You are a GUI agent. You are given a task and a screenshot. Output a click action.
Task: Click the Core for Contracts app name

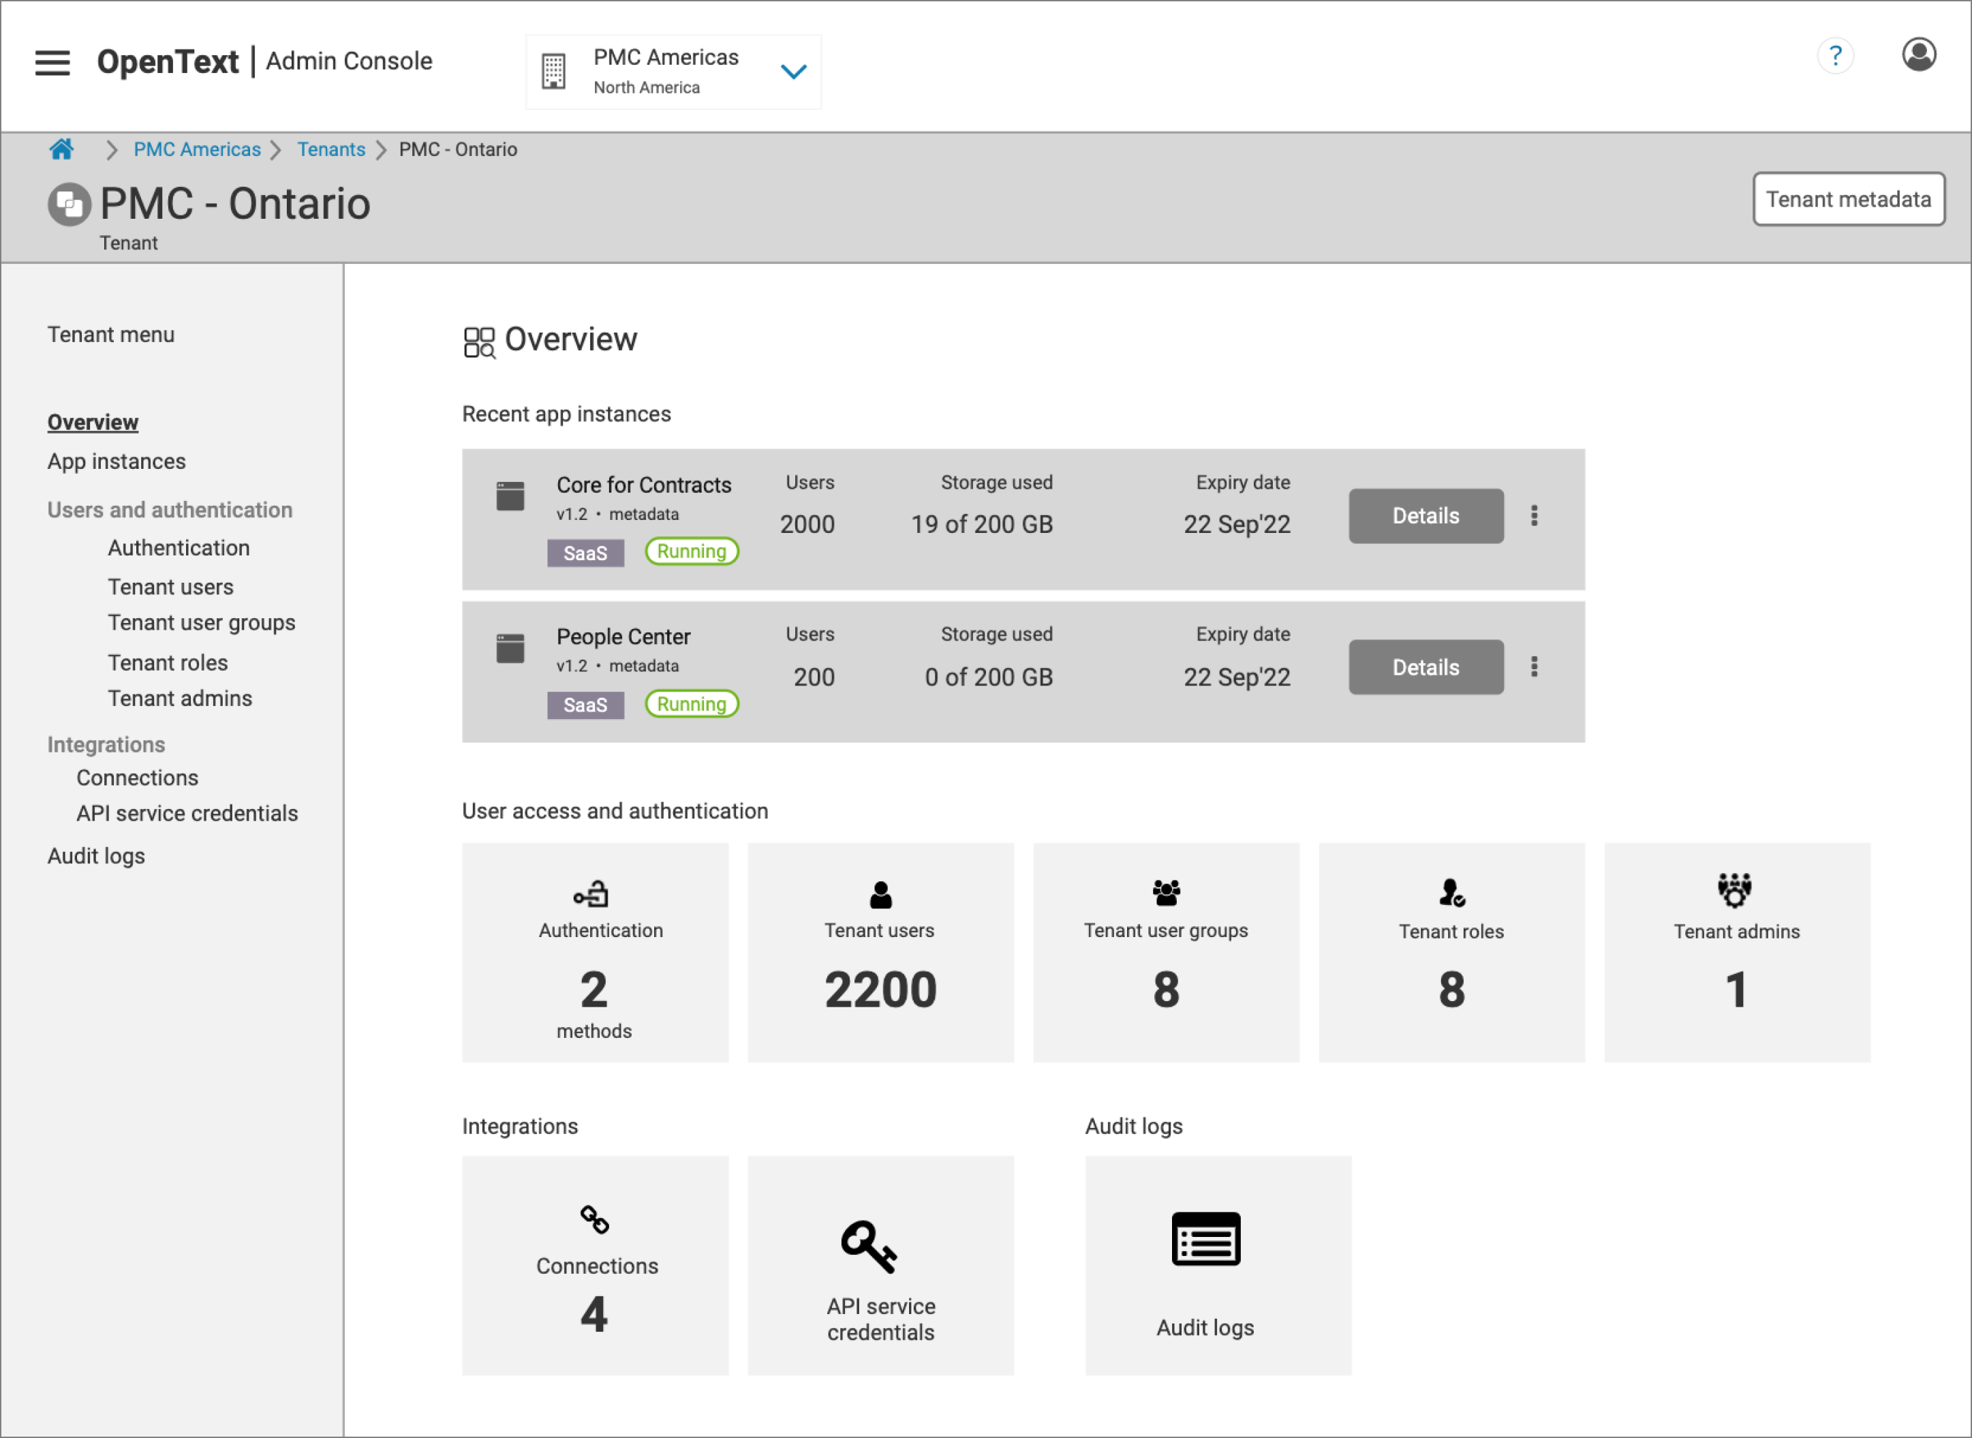(644, 485)
